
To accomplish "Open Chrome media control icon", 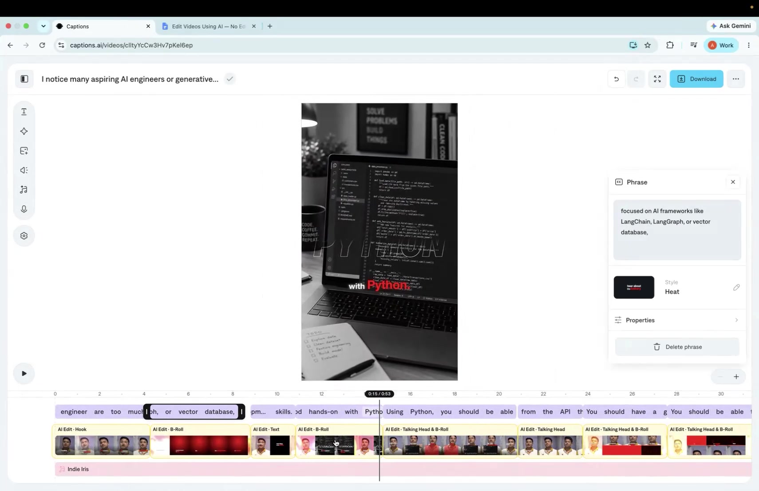I will click(x=693, y=45).
